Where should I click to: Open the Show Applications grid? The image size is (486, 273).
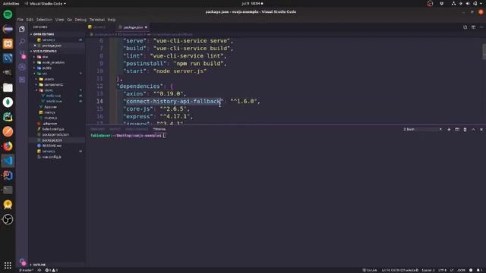pos(8,265)
